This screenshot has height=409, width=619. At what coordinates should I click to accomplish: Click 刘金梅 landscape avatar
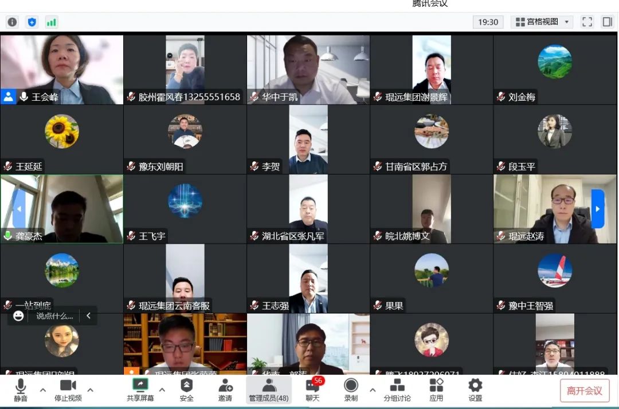[x=555, y=62]
